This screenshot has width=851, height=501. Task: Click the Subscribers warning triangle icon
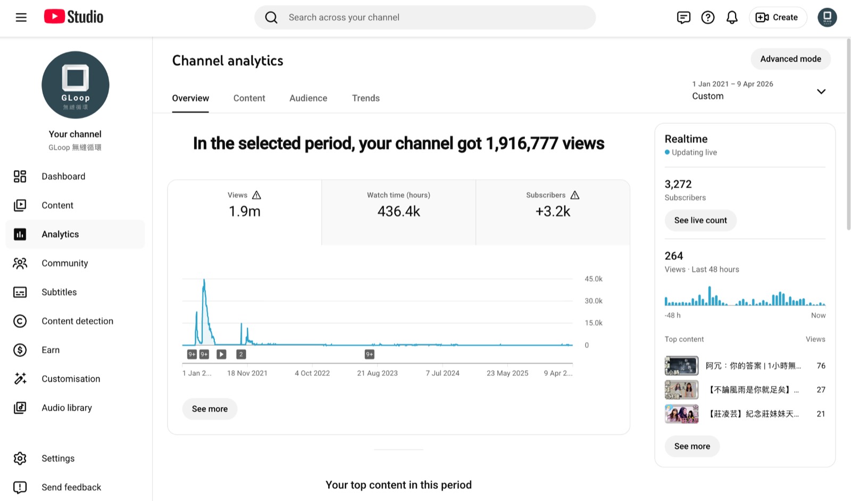[575, 195]
